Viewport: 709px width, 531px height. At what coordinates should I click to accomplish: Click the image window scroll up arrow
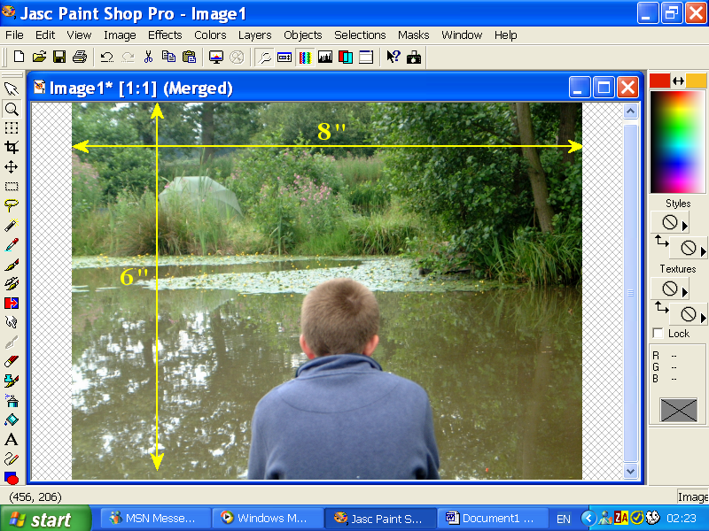point(631,112)
